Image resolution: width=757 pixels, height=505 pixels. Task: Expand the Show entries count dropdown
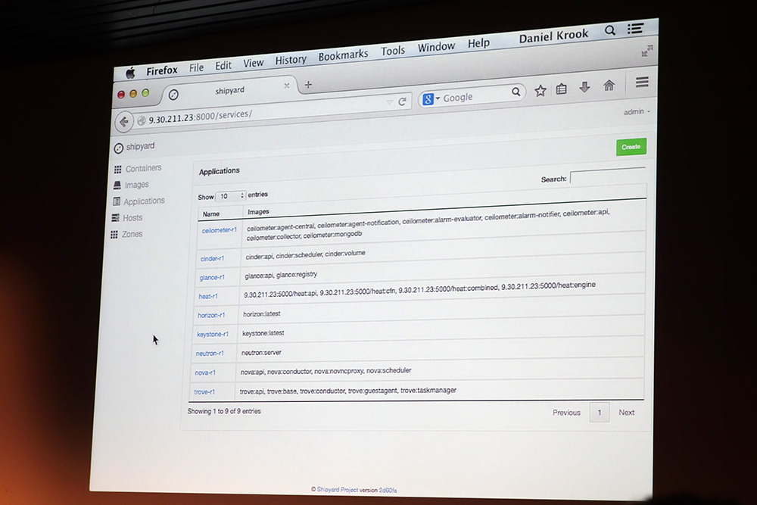point(230,196)
